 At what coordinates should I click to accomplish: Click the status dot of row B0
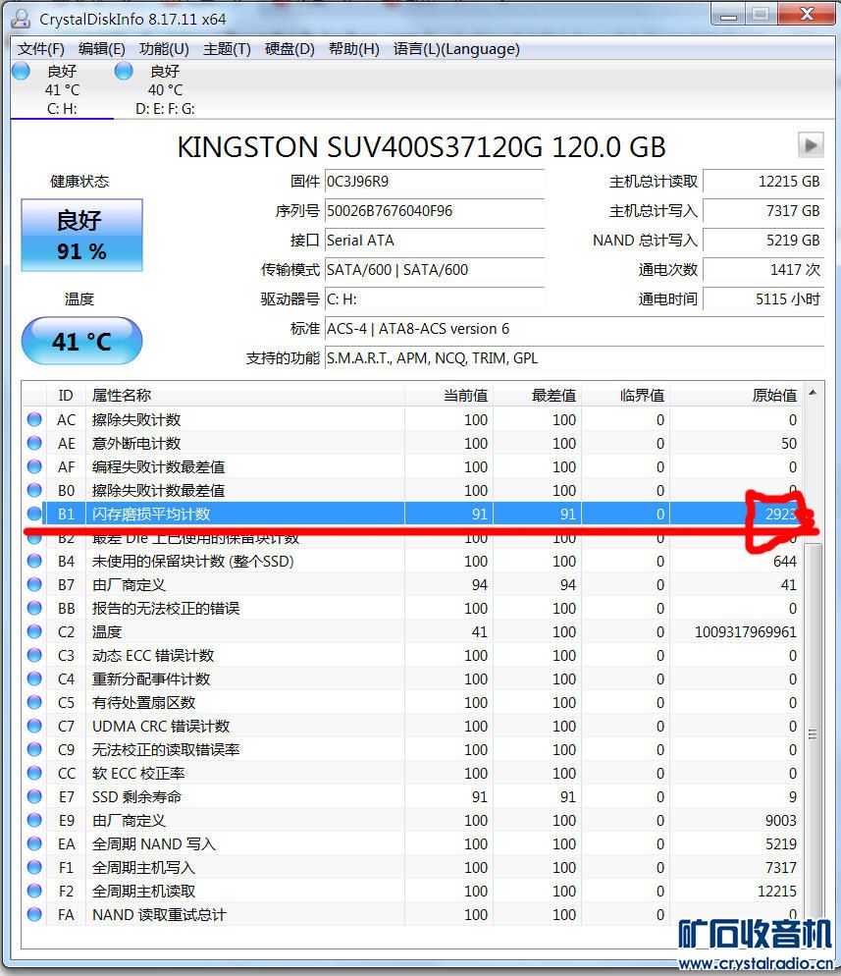point(34,491)
